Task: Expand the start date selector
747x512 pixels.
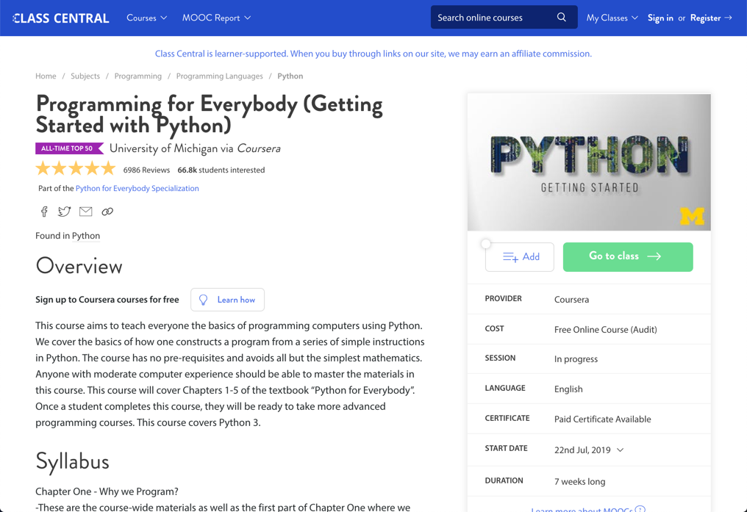Action: coord(620,450)
